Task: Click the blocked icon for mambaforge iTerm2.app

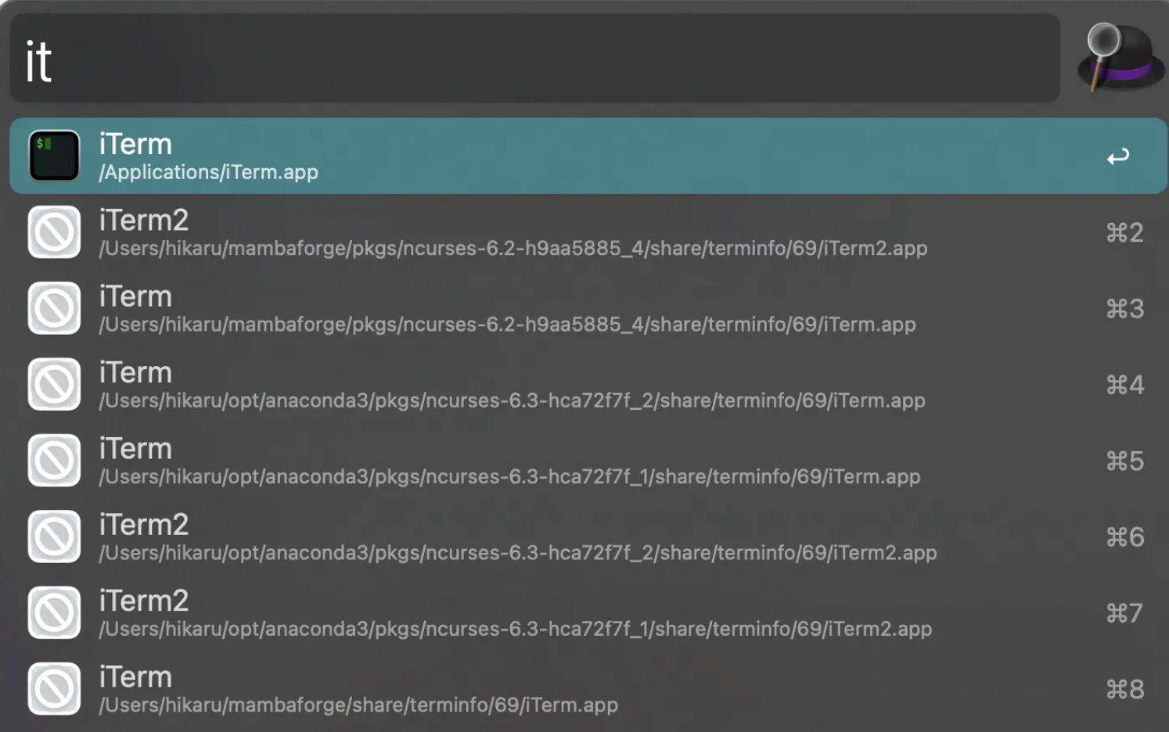Action: (x=54, y=232)
